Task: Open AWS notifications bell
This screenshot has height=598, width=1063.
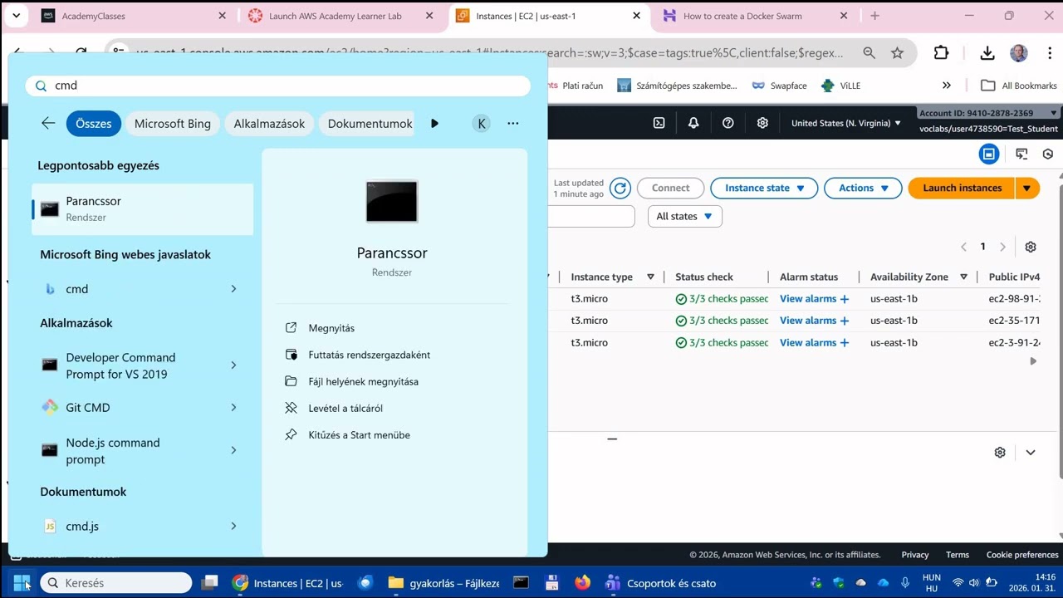Action: click(x=693, y=123)
